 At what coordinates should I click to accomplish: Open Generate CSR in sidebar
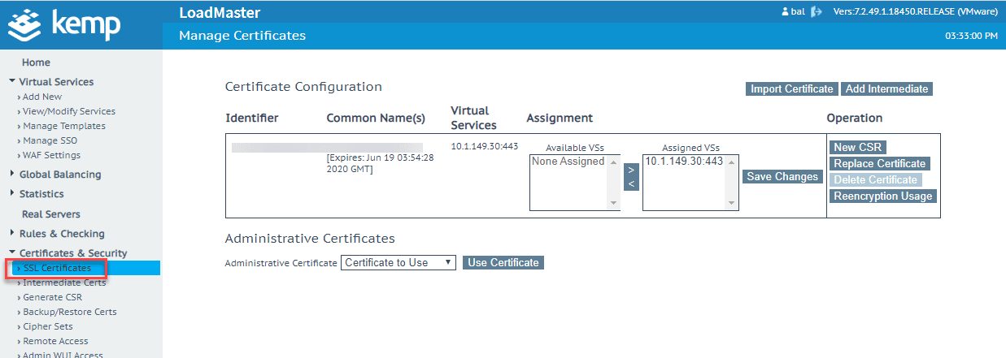52,297
